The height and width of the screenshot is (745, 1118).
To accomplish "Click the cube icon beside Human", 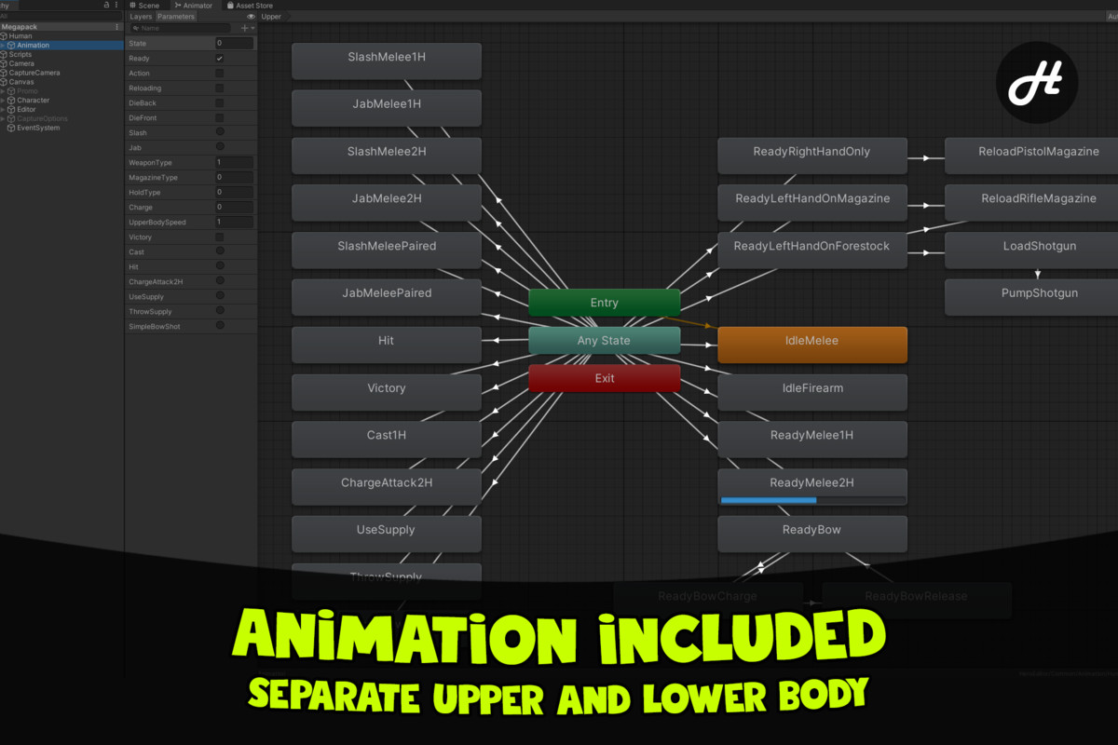I will 5,36.
